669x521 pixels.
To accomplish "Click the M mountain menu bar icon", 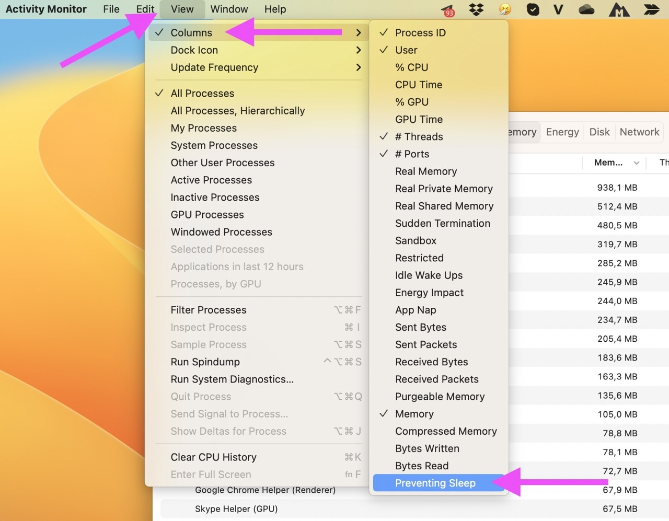I will [619, 9].
